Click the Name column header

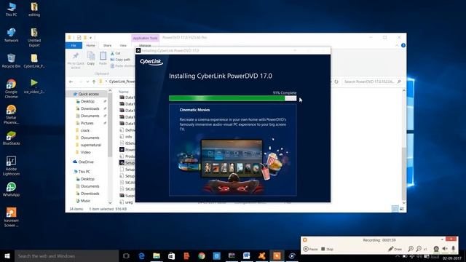(x=124, y=92)
